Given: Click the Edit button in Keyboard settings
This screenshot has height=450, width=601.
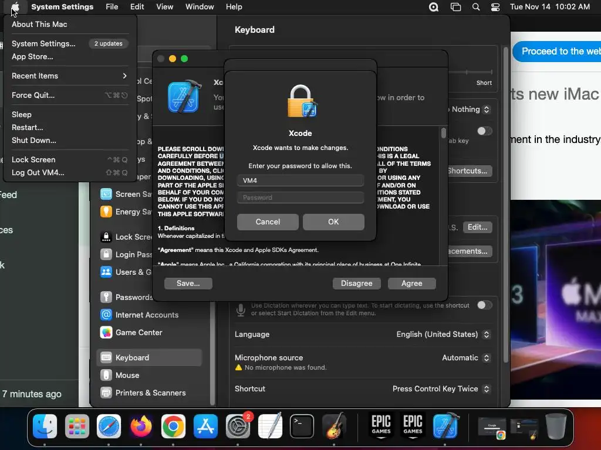Looking at the screenshot, I should 477,227.
